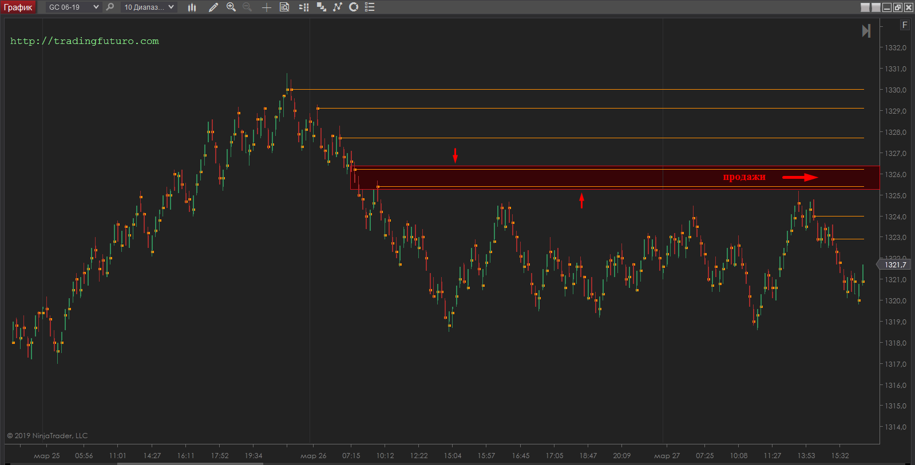Open the bar type candlestick icon
Viewport: 915px width, 465px height.
(x=192, y=7)
